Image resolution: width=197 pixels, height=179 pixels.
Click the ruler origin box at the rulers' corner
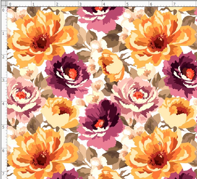[4, 4]
